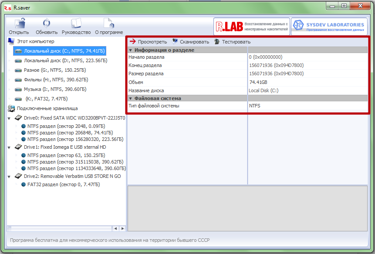Select Drive1: Fixed Iomega USB entry
Viewport: 375px width, 254px height.
coord(65,147)
